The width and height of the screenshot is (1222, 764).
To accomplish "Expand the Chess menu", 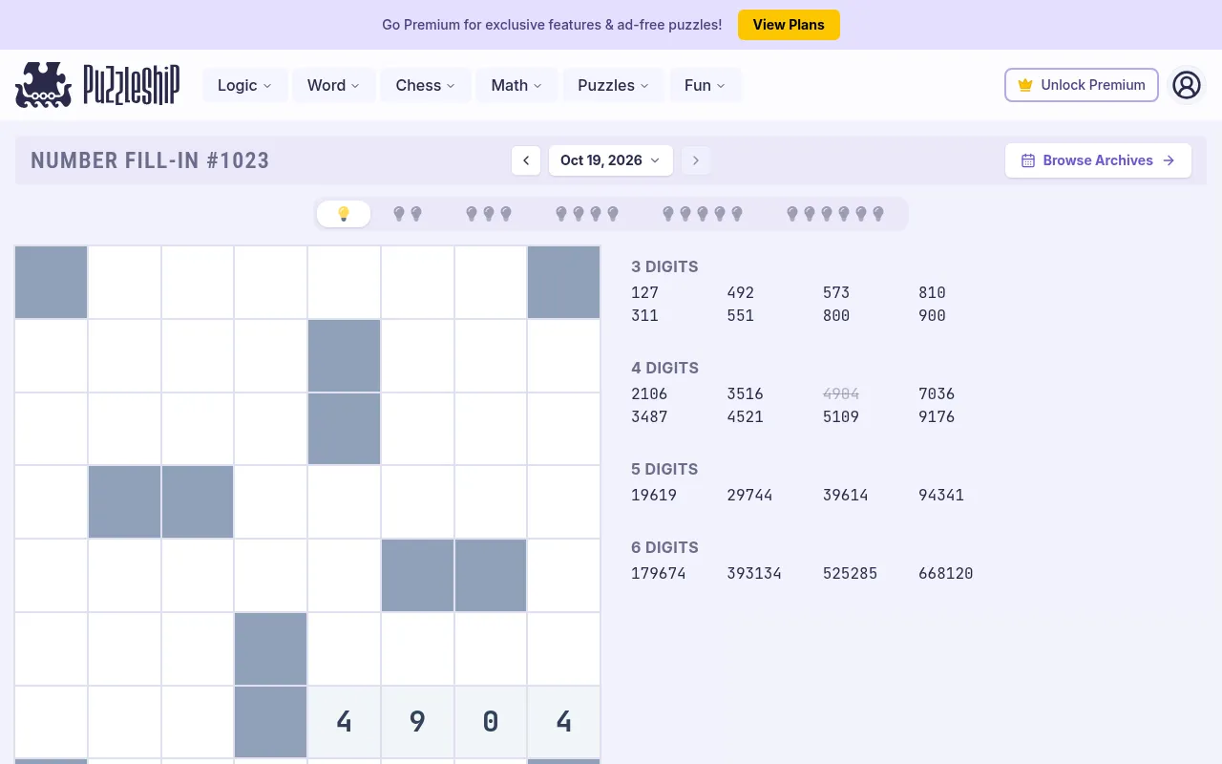I will [426, 85].
